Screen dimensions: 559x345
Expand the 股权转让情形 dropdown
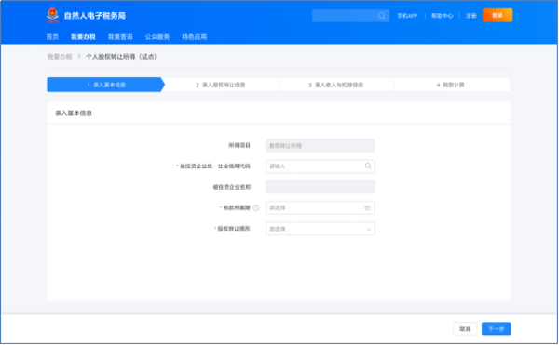(320, 229)
